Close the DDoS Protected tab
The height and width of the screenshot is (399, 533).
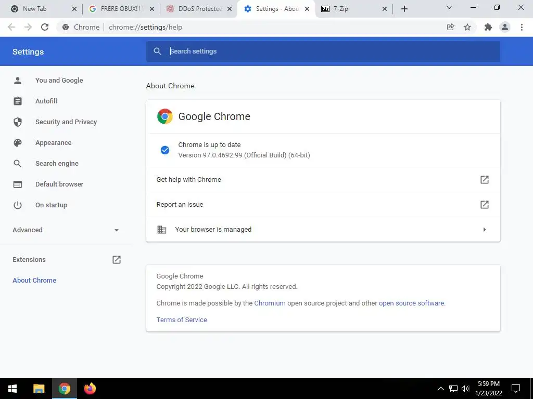pos(230,9)
